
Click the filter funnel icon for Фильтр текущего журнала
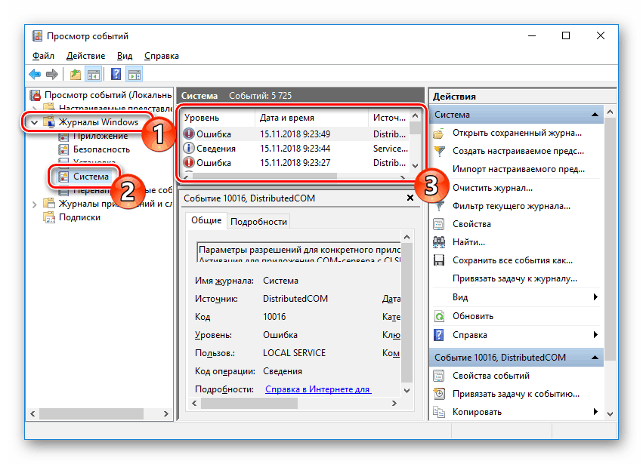click(x=439, y=205)
